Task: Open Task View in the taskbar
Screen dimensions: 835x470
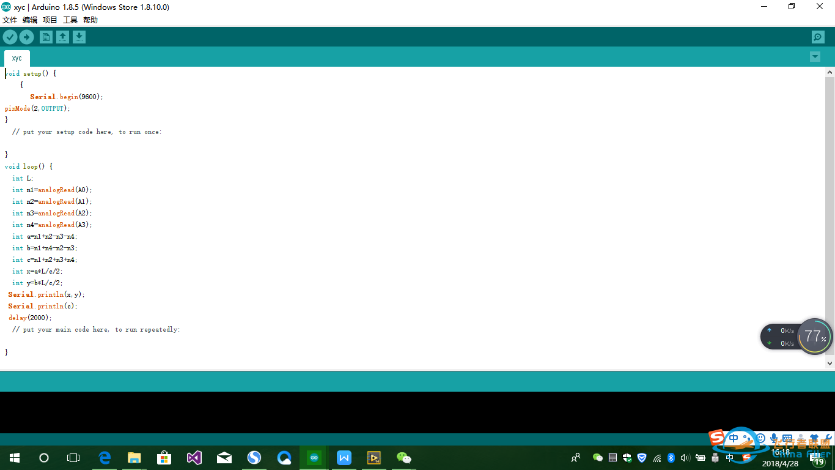Action: pyautogui.click(x=73, y=458)
